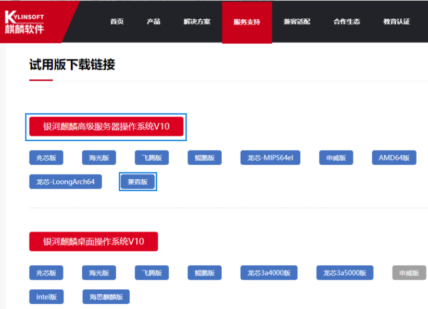Download server 海光版
The image size is (428, 309).
(99, 158)
